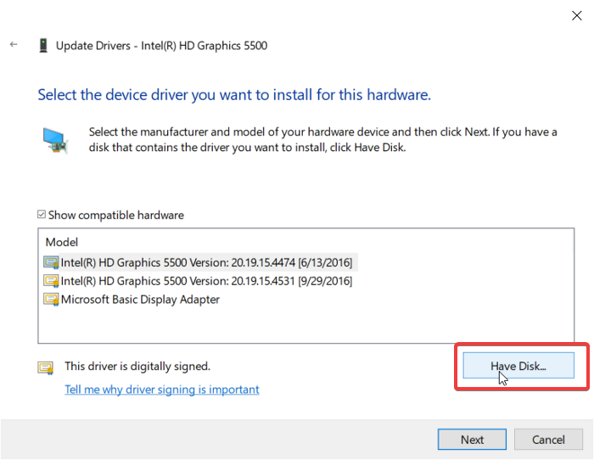Click the Model column header

tap(62, 243)
